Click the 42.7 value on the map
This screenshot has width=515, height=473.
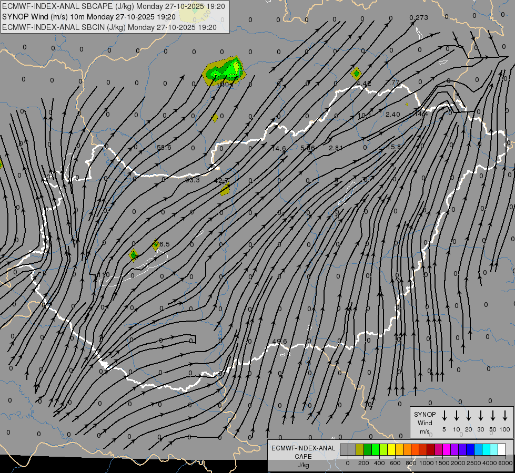[x=221, y=181]
